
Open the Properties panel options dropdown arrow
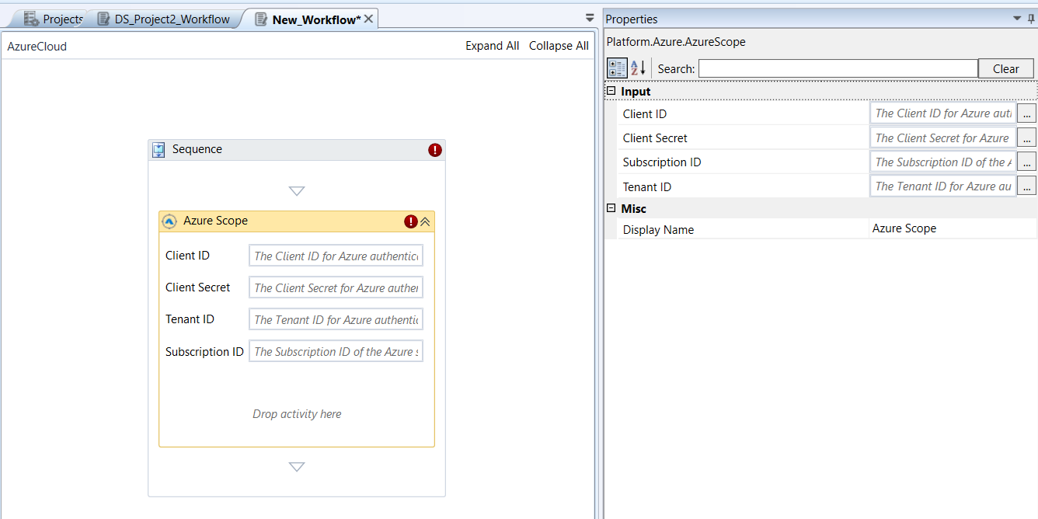1017,19
